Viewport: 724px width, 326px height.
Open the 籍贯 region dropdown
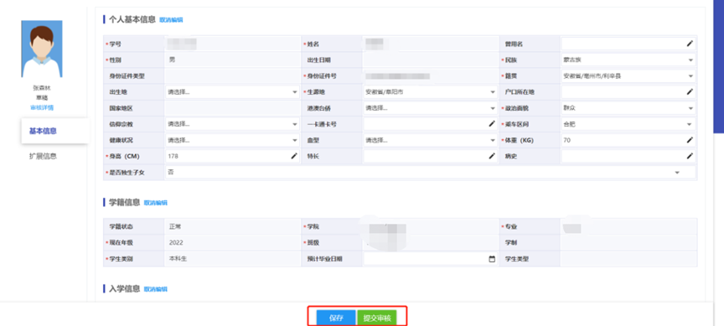pyautogui.click(x=628, y=75)
